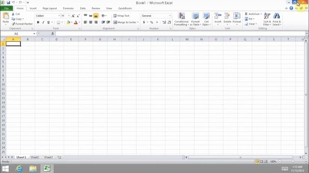Image resolution: width=309 pixels, height=173 pixels.
Task: Switch to Page Layout view in status bar
Action: tap(262, 161)
